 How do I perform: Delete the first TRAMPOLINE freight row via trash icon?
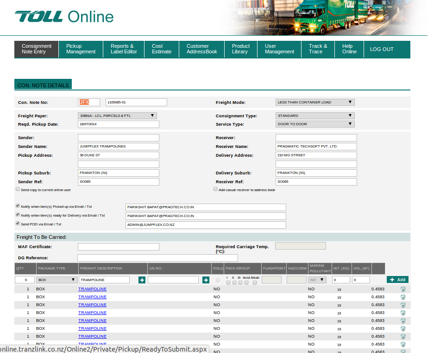pyautogui.click(x=403, y=289)
